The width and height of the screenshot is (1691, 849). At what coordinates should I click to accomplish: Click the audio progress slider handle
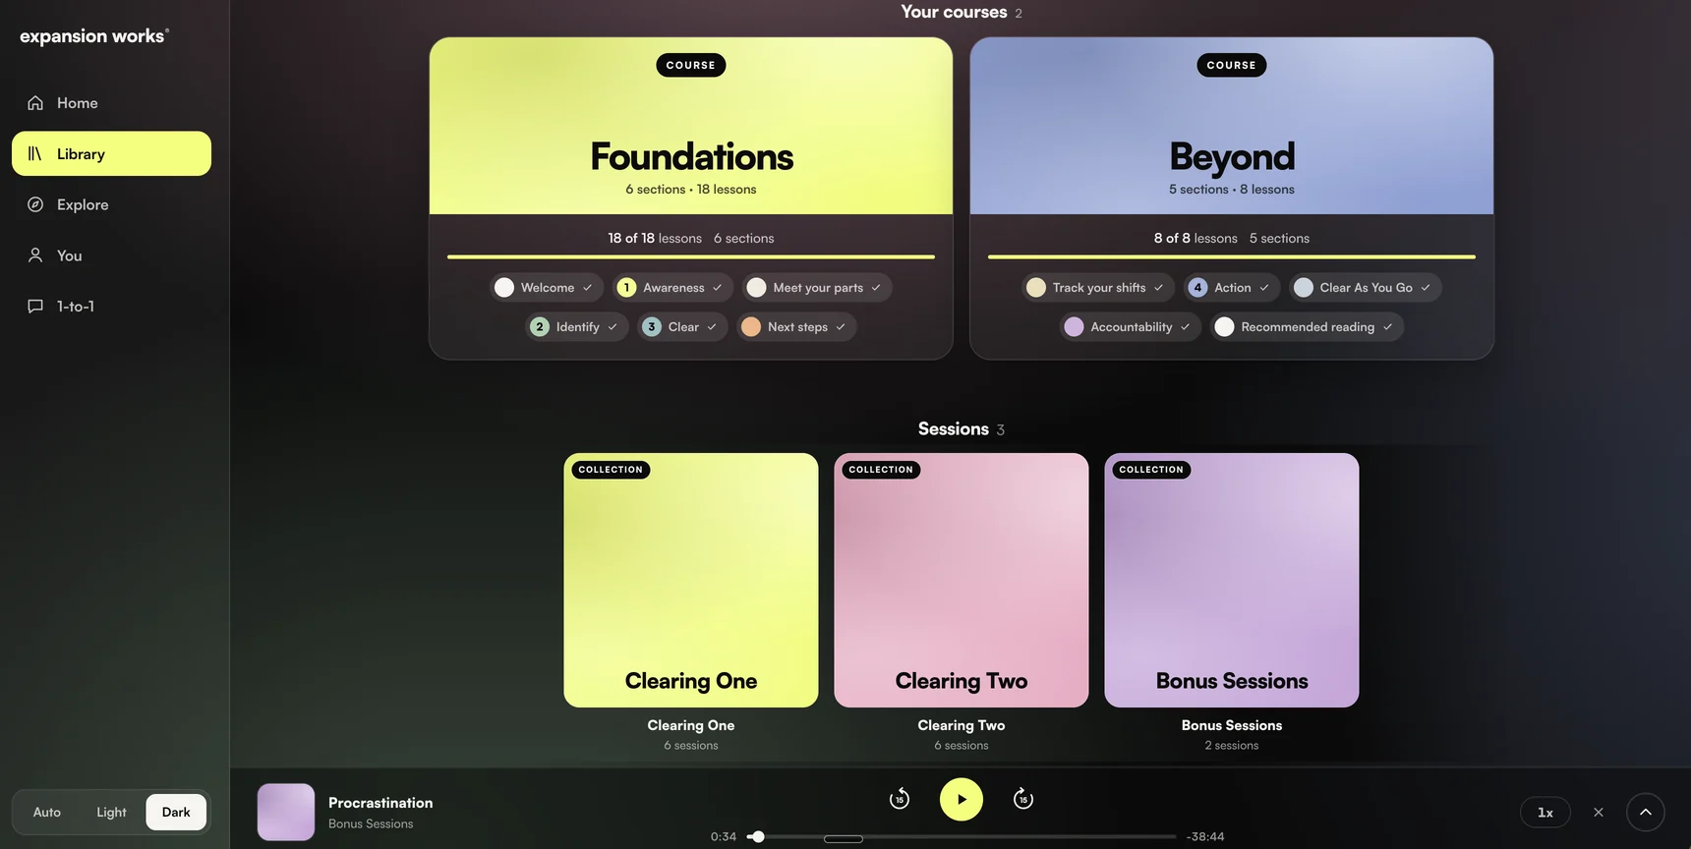758,837
